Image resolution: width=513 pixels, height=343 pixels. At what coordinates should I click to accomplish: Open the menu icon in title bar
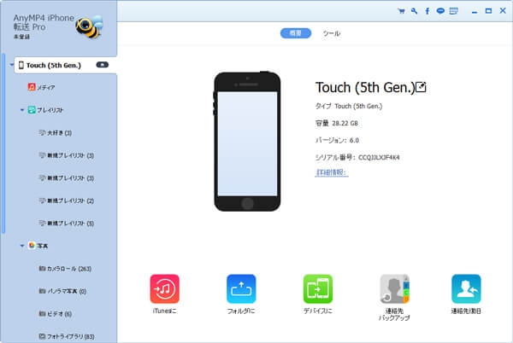[453, 11]
